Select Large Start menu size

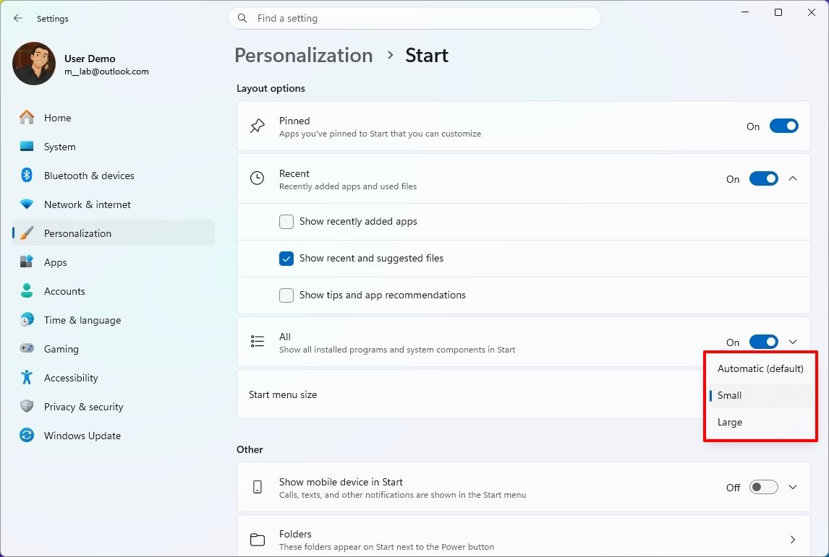tap(760, 422)
